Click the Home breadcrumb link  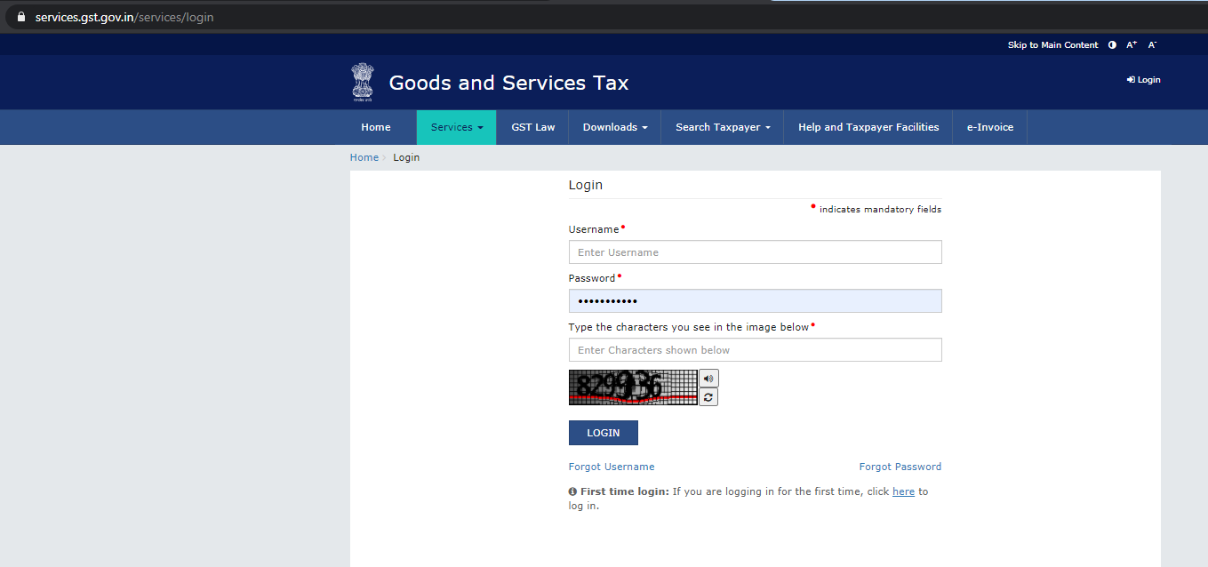pyautogui.click(x=364, y=157)
